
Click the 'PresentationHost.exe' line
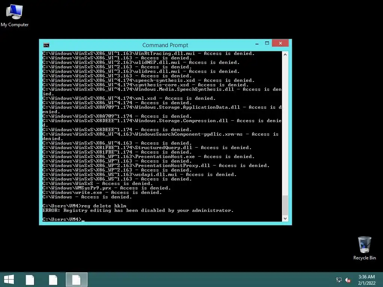[x=148, y=157]
